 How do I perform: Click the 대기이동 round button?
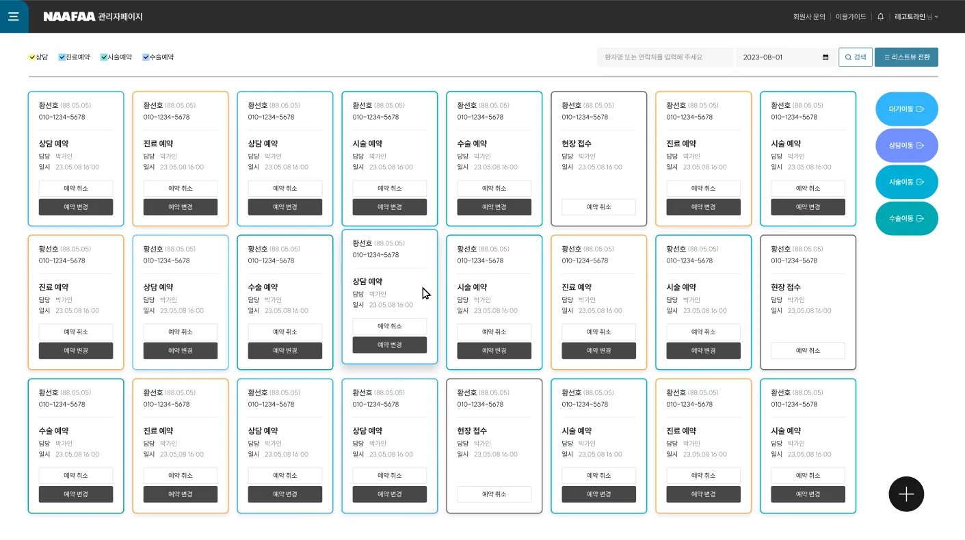tap(907, 109)
